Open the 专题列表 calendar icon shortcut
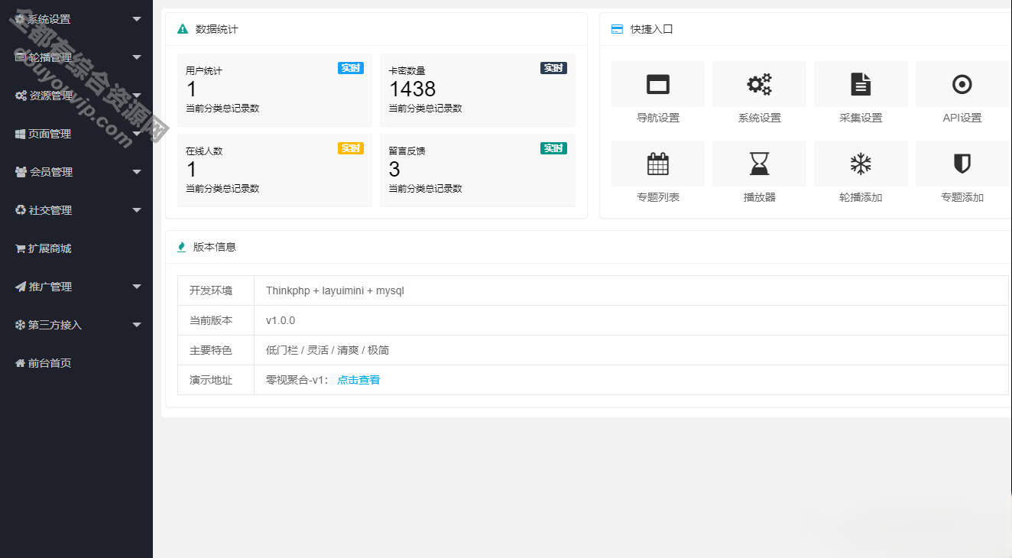This screenshot has width=1012, height=558. (x=658, y=164)
